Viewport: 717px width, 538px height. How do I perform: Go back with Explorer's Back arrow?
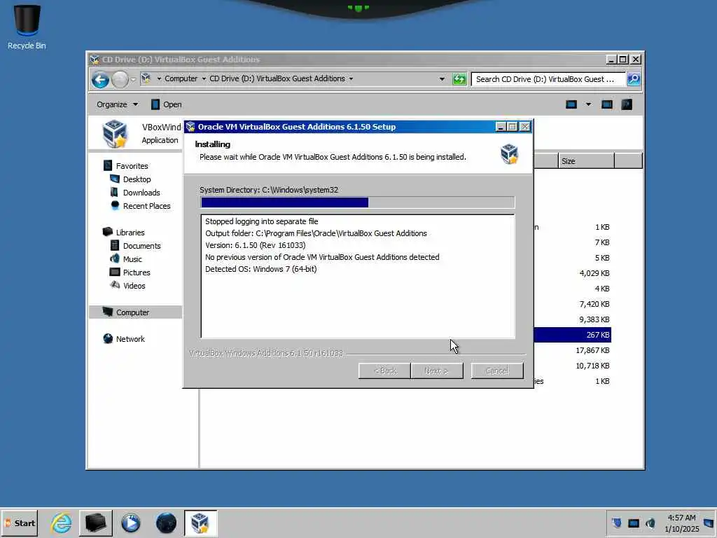pyautogui.click(x=100, y=80)
